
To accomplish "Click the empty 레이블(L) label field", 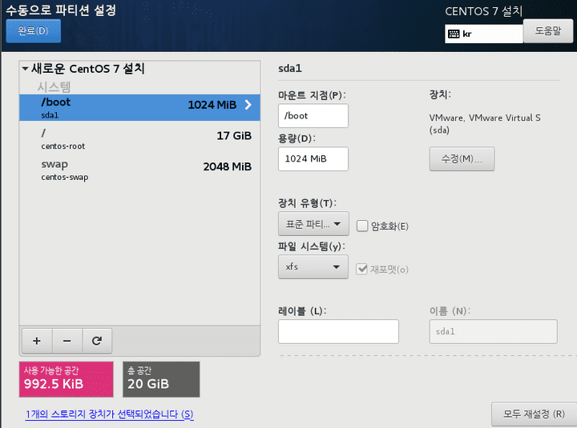I will point(338,331).
